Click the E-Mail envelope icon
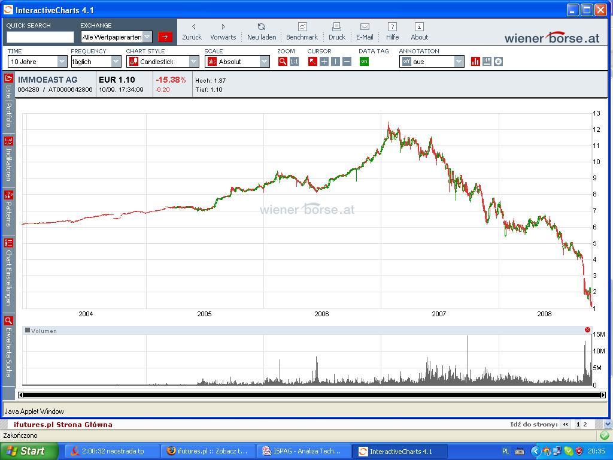The height and width of the screenshot is (460, 613). point(365,27)
